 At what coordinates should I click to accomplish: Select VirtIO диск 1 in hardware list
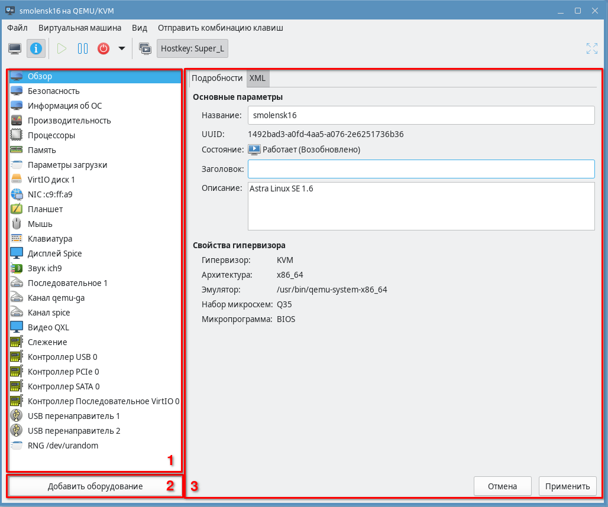pos(51,180)
